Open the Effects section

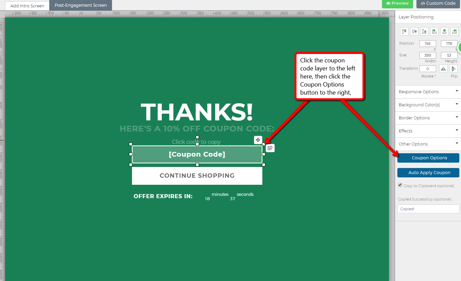pyautogui.click(x=428, y=131)
